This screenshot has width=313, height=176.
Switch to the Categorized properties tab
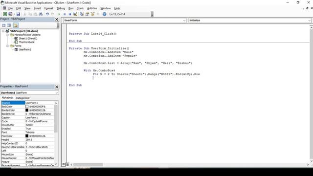(22, 98)
